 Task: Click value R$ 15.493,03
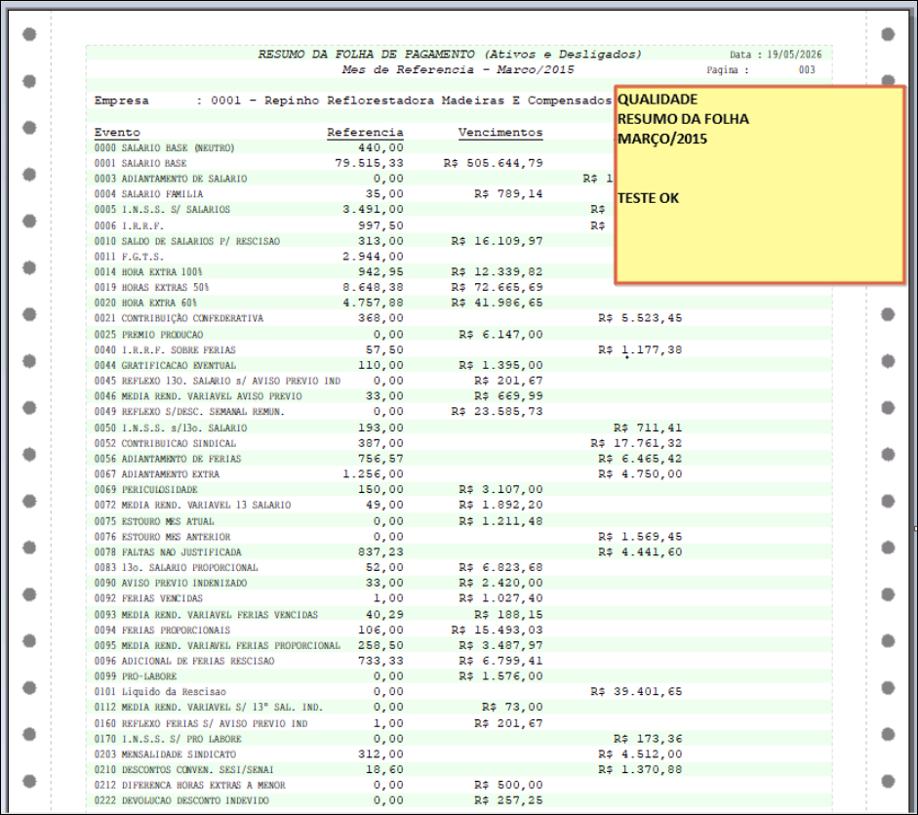(498, 631)
